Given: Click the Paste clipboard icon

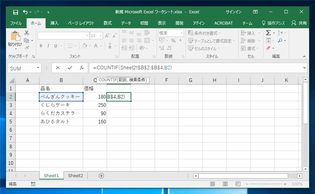Looking at the screenshot, I should pos(15,36).
